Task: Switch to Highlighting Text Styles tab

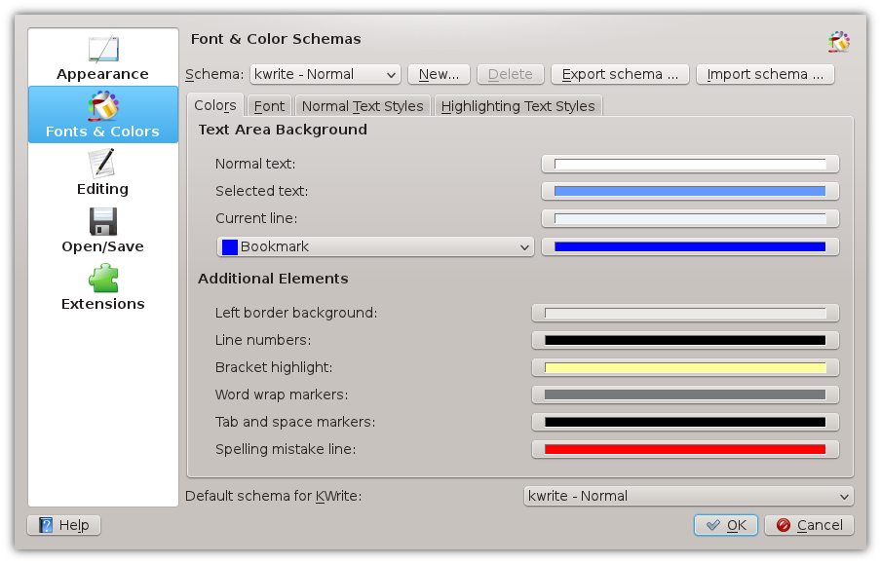Action: (x=518, y=106)
